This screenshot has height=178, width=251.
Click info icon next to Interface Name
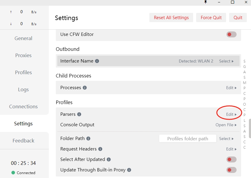pyautogui.click(x=97, y=61)
